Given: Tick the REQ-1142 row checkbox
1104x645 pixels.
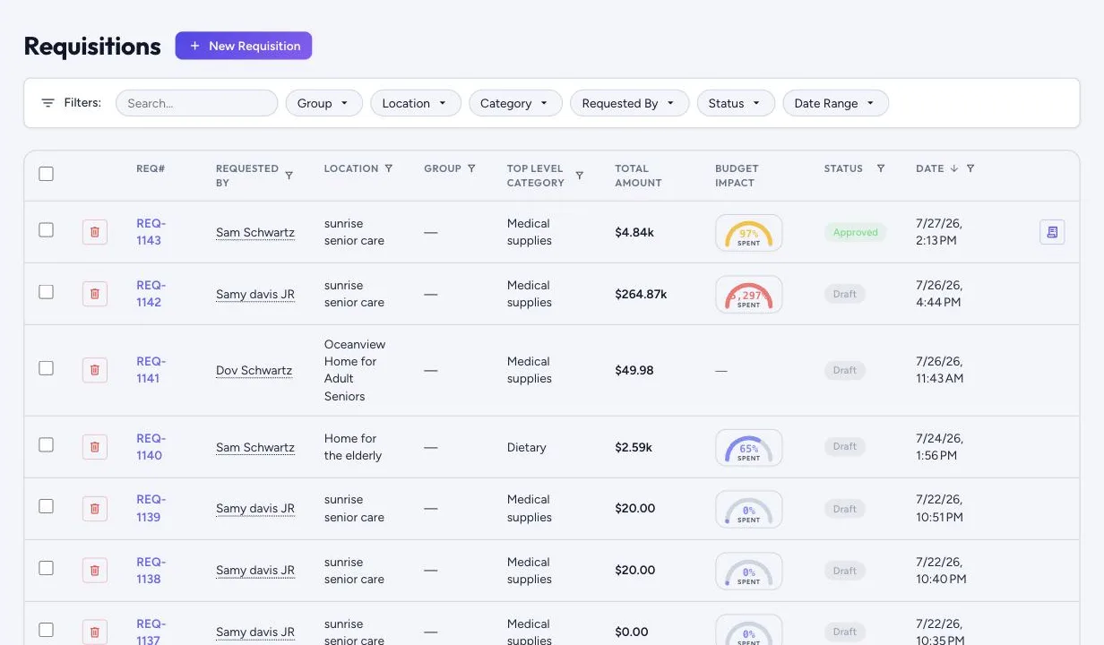Looking at the screenshot, I should pos(47,292).
